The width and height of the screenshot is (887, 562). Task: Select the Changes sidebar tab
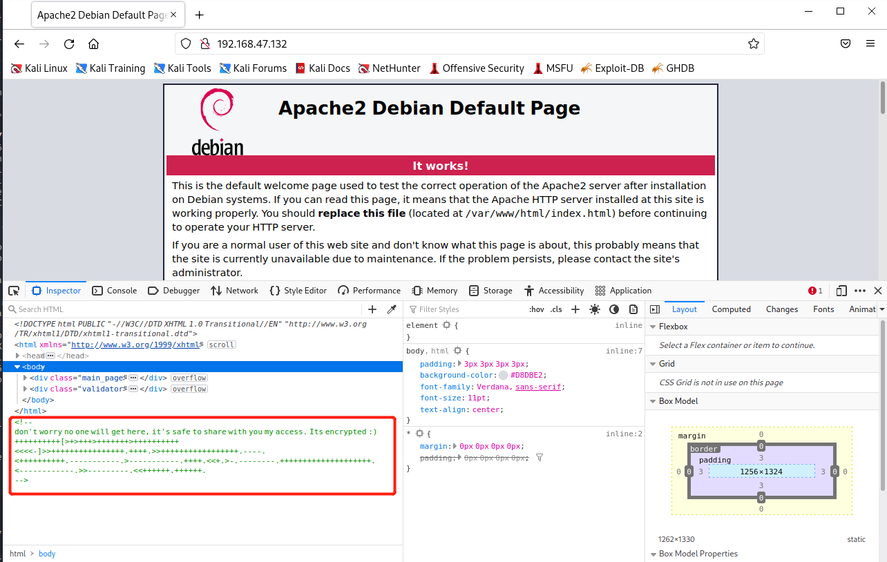782,309
